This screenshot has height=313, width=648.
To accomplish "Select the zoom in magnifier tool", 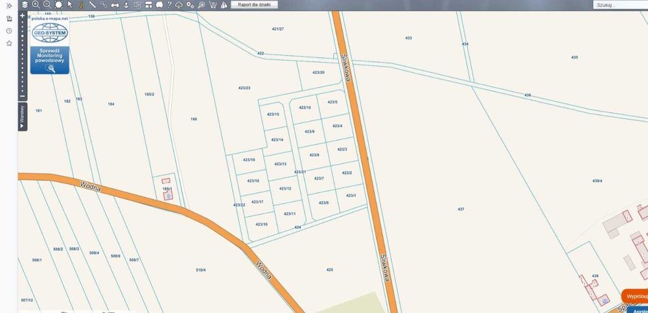I will tap(36, 5).
